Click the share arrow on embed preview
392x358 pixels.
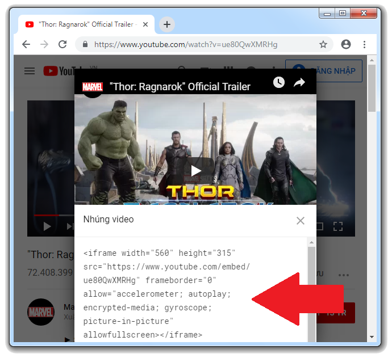[x=299, y=83]
